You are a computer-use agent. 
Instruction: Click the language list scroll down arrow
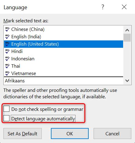127,81
